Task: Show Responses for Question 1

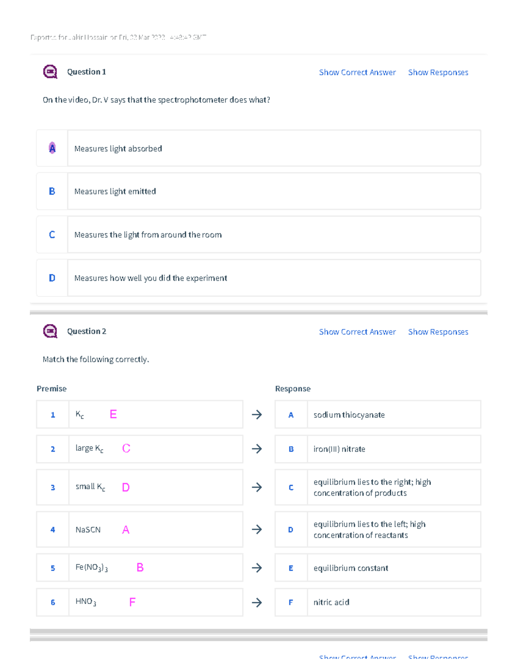Action: coord(438,73)
